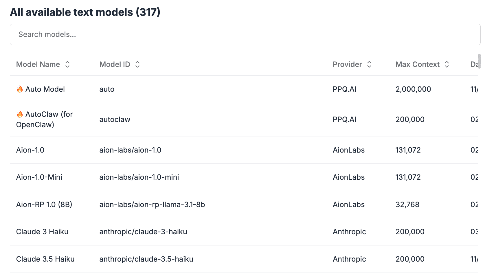
Task: Sort table by Max Context header
Action: click(417, 64)
